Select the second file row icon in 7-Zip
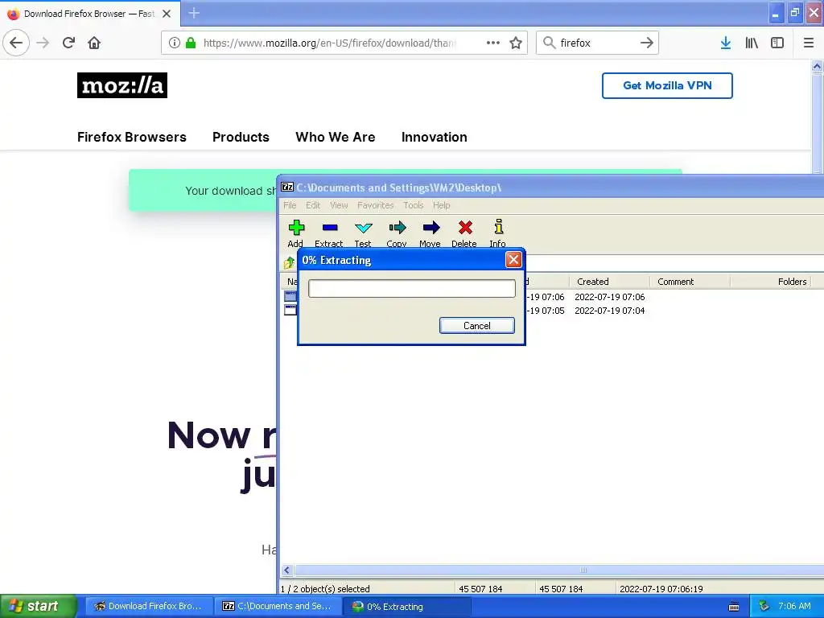Image resolution: width=824 pixels, height=618 pixels. 290,310
